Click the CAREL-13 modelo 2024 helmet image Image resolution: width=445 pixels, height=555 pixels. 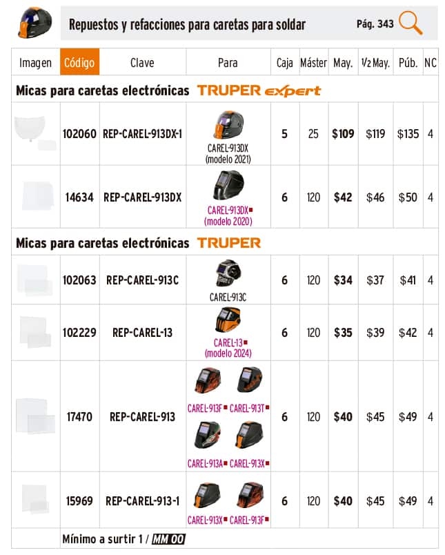[x=228, y=322]
